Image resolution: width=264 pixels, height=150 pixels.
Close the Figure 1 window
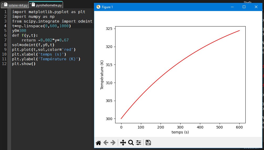pyautogui.click(x=256, y=7)
